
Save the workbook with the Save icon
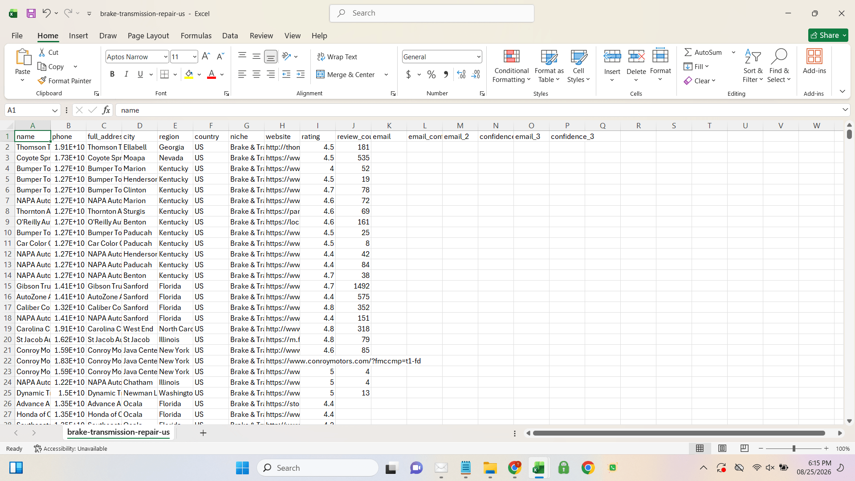31,13
